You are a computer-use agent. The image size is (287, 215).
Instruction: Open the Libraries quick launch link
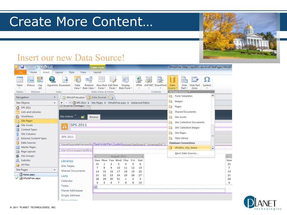point(67,161)
